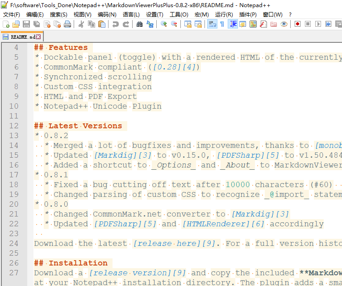Image resolution: width=342 pixels, height=286 pixels.
Task: Toggle synchronized horizontal scrolling
Action: coord(198,24)
